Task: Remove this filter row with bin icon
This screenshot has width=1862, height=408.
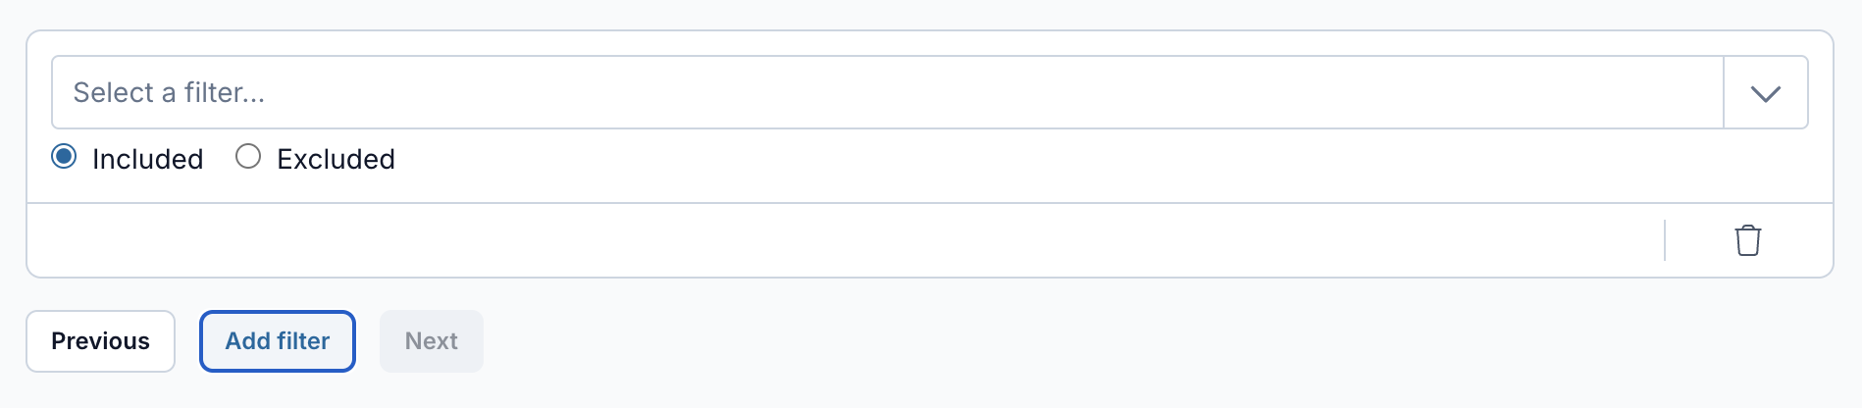Action: [x=1747, y=240]
